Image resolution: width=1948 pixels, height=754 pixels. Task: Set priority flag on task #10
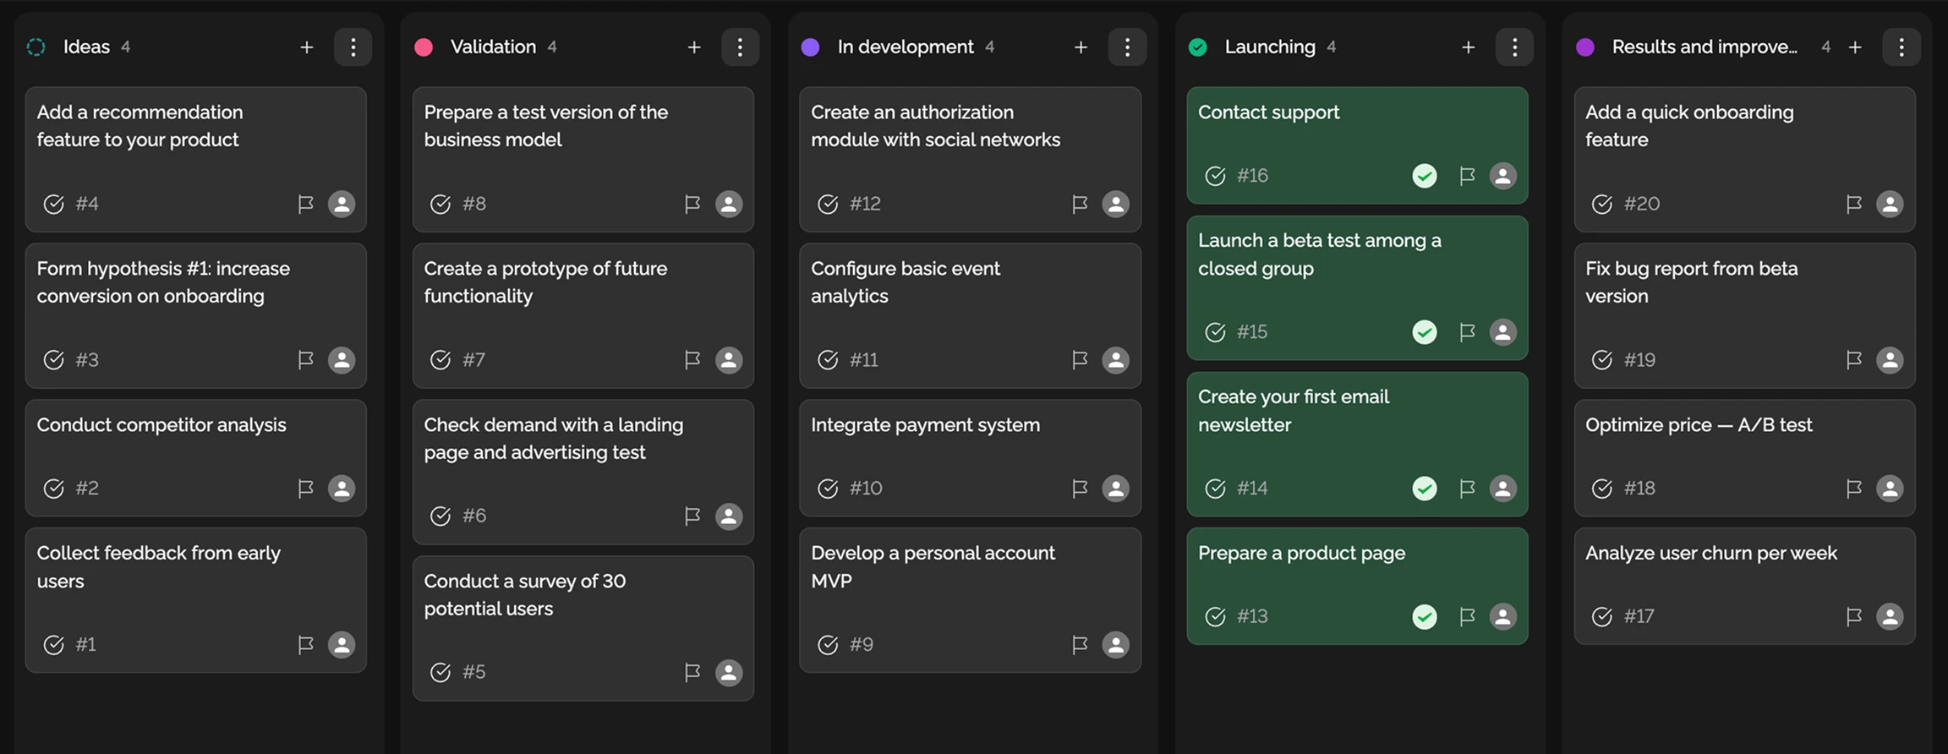pos(1080,489)
